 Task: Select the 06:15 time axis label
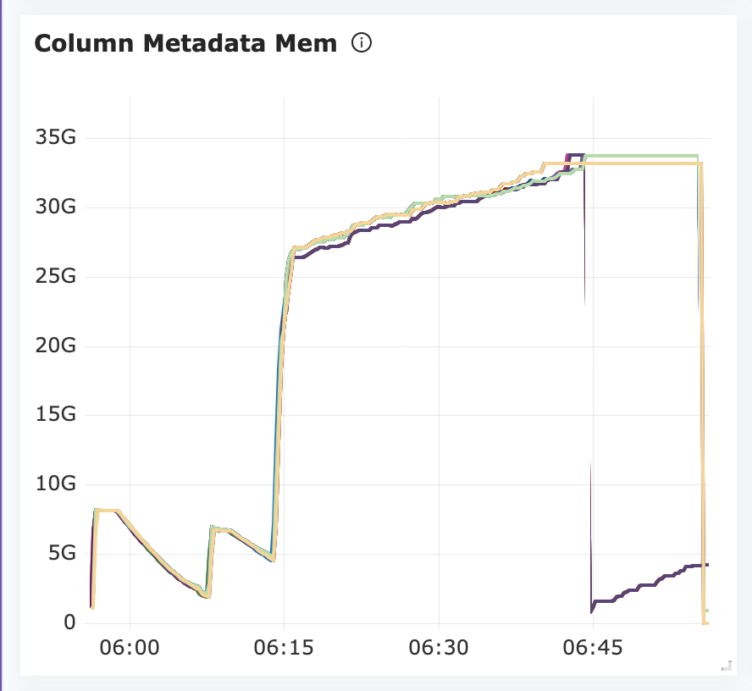[285, 649]
